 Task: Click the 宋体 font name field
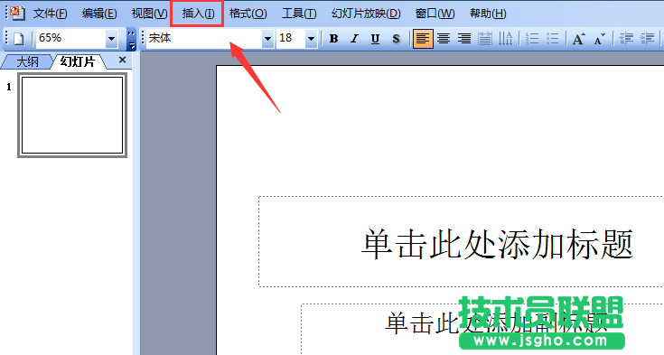click(x=204, y=39)
